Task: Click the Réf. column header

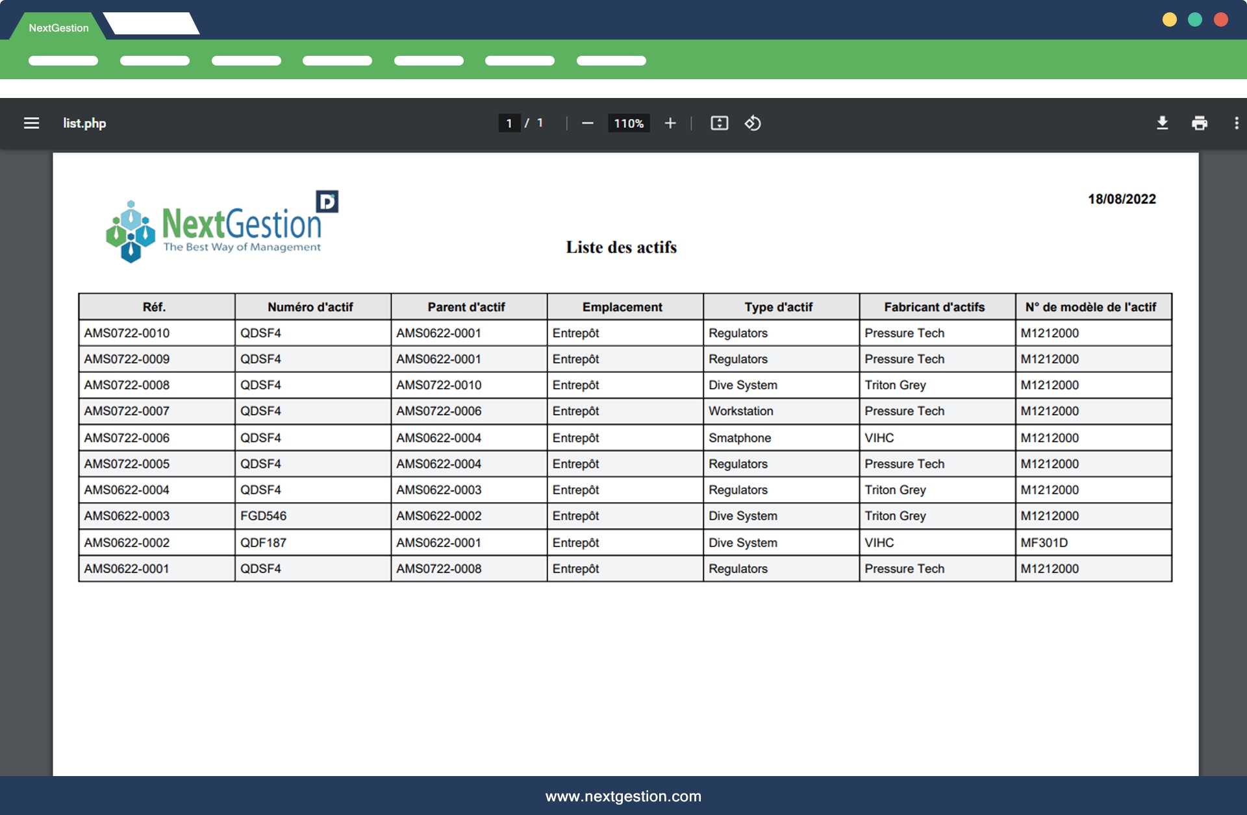Action: coord(155,307)
